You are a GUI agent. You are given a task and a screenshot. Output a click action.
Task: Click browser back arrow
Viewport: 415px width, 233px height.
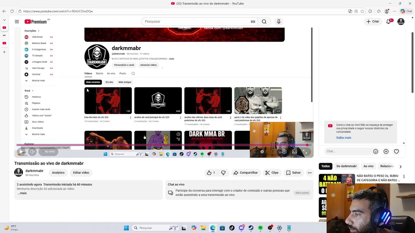point(4,11)
